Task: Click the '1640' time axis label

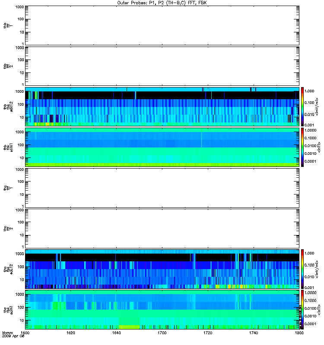Action: (116, 333)
